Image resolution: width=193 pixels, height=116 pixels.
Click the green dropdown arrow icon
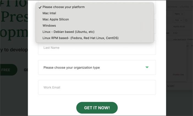tap(147, 67)
